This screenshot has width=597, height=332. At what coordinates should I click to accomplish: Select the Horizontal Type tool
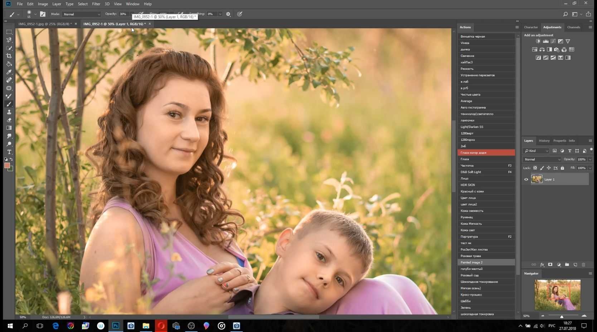(9, 152)
